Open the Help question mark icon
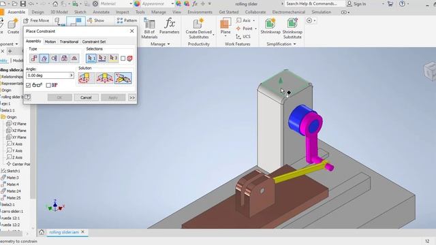Screen dimensions: 436x245 pos(402,4)
